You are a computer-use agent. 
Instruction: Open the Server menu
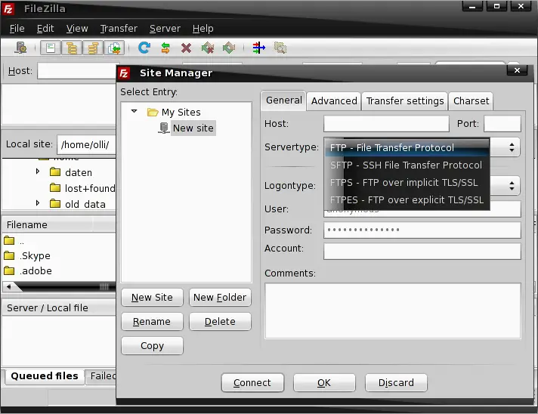tap(165, 29)
